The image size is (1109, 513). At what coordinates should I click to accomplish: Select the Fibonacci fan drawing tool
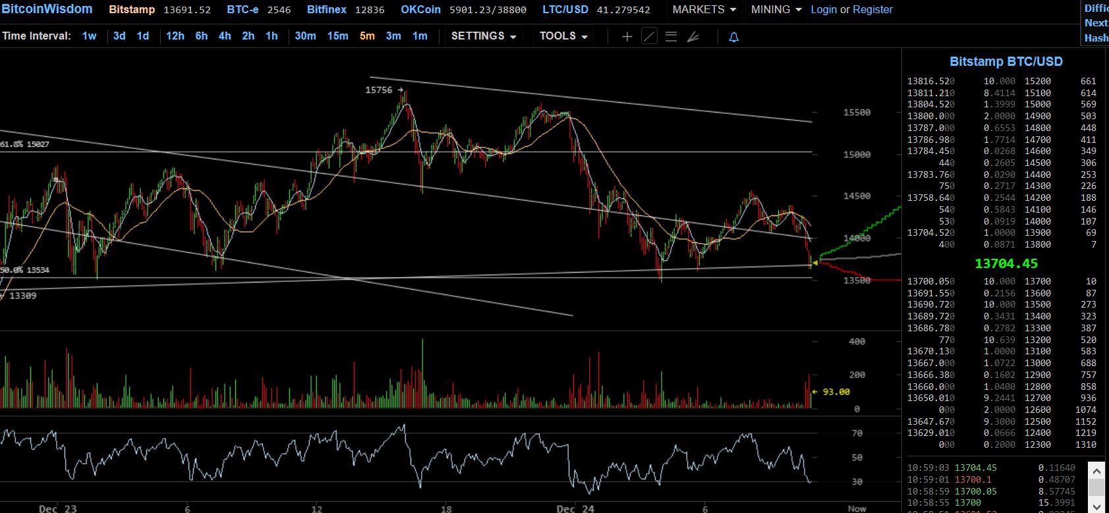coord(693,37)
